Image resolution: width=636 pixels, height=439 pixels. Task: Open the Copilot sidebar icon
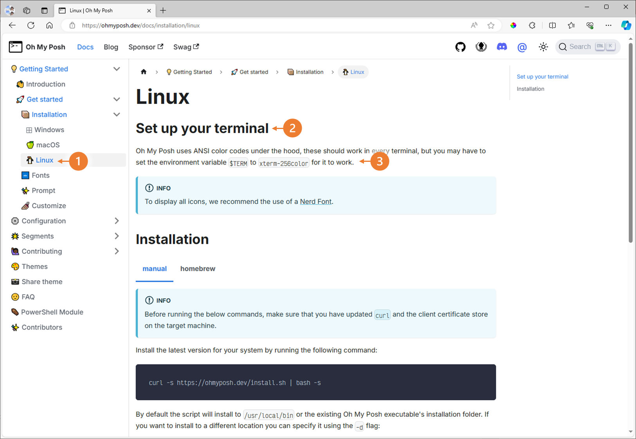click(626, 25)
